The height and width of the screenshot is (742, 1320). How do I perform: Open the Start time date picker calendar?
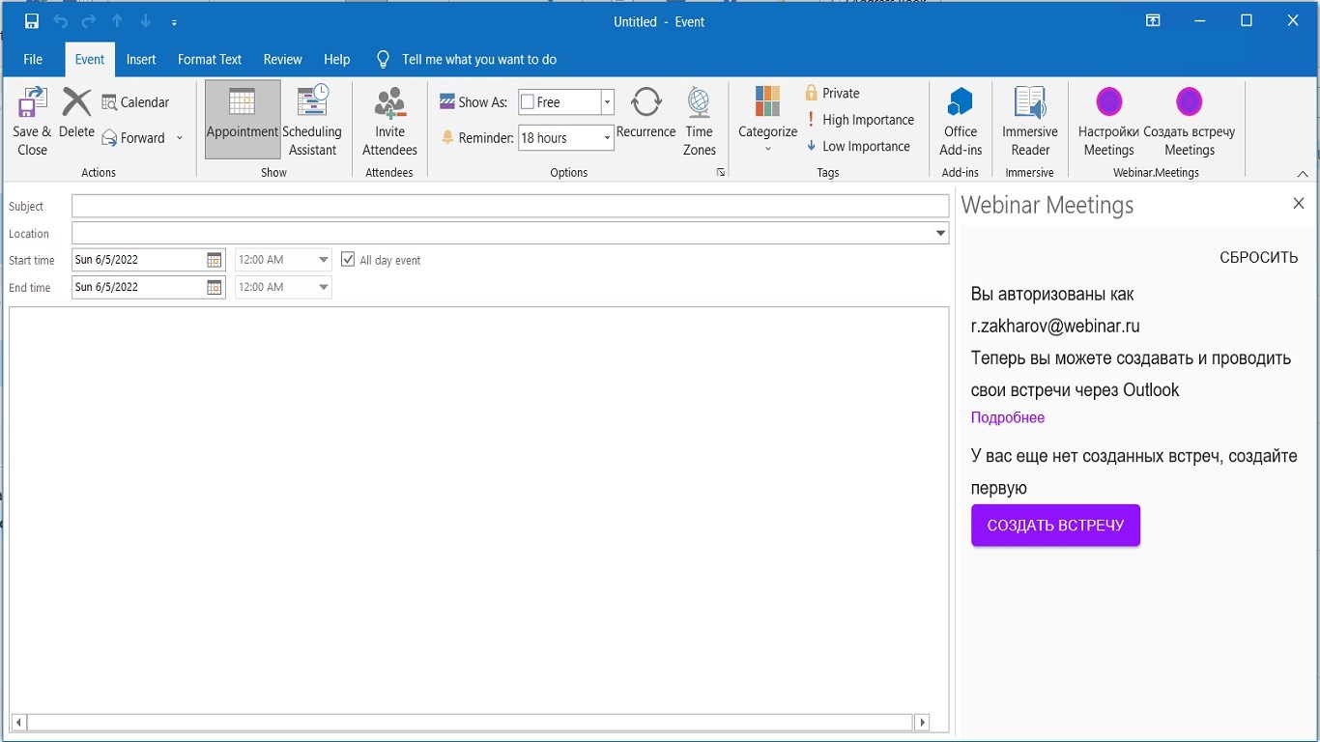pyautogui.click(x=215, y=260)
